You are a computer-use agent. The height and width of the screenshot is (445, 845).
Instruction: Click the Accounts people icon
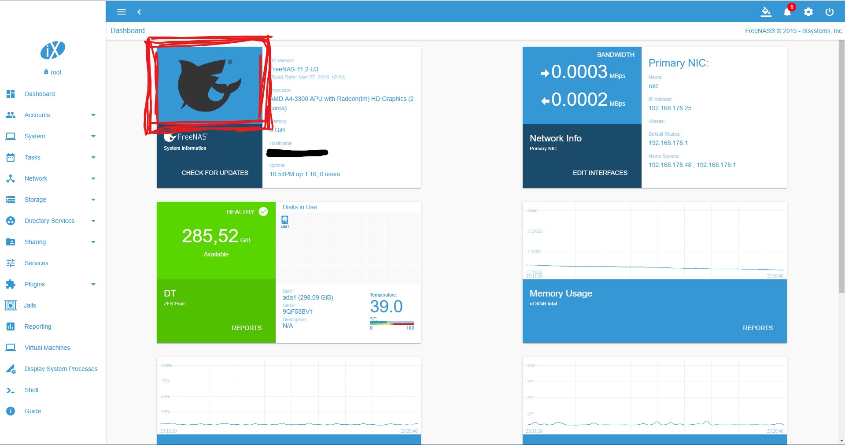[x=11, y=115]
